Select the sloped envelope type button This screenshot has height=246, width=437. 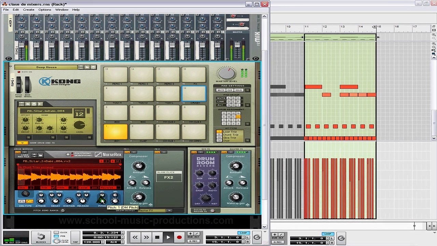[x=29, y=201]
